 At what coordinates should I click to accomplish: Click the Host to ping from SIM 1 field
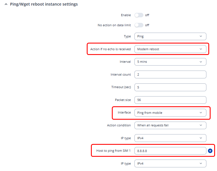click(x=170, y=151)
